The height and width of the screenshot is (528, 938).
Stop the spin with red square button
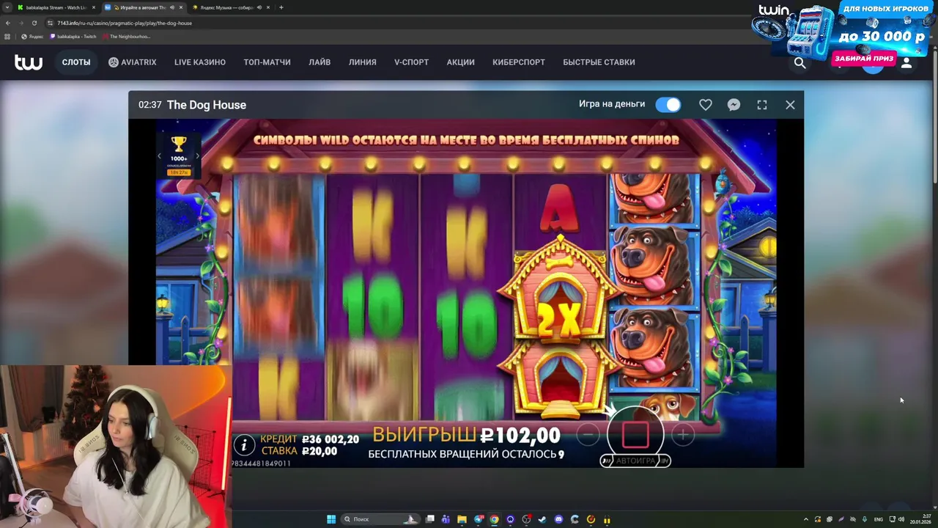(635, 435)
